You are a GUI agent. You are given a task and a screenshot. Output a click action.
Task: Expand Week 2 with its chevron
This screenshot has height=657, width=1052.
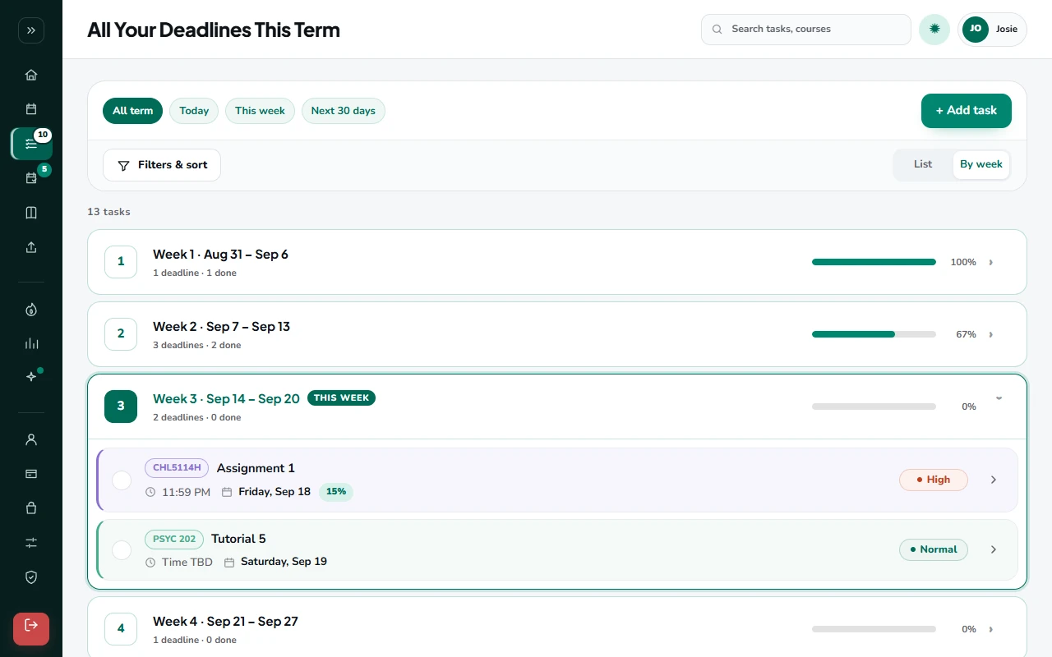(991, 335)
